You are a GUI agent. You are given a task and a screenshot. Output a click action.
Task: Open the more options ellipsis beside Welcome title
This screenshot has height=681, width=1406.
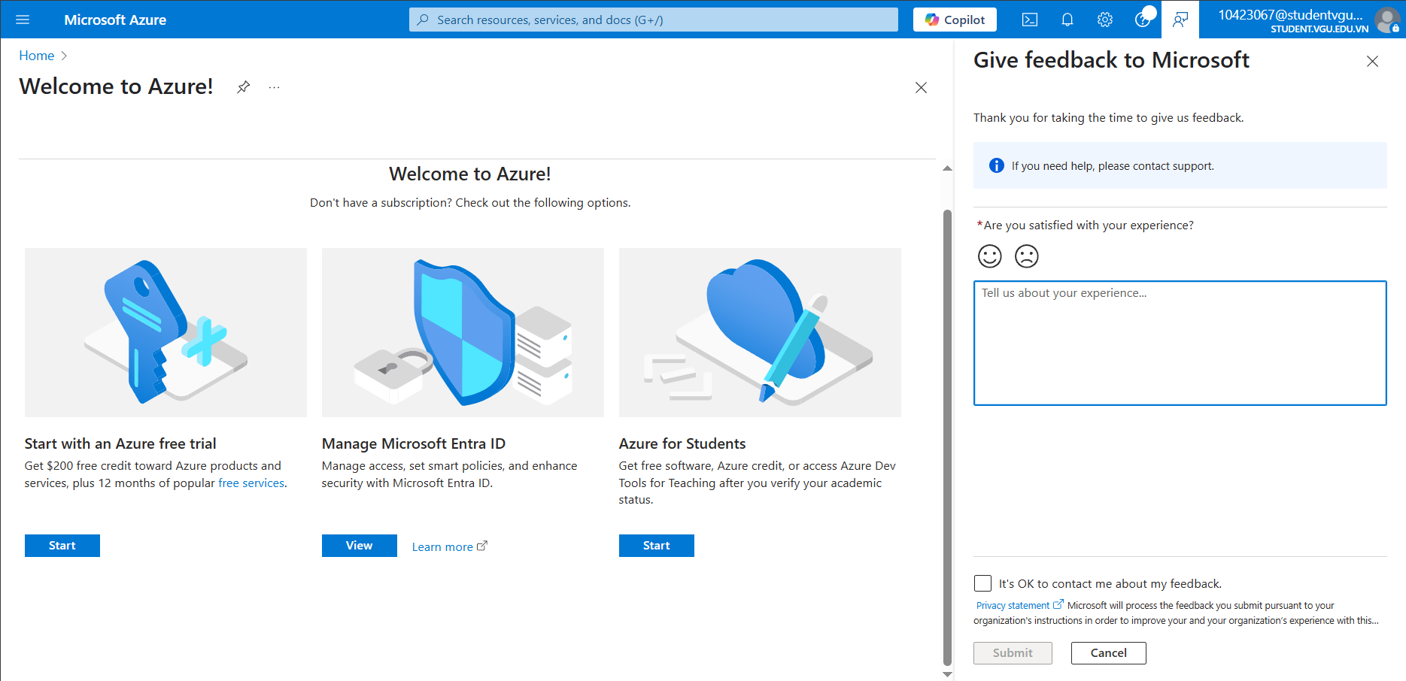(x=274, y=87)
